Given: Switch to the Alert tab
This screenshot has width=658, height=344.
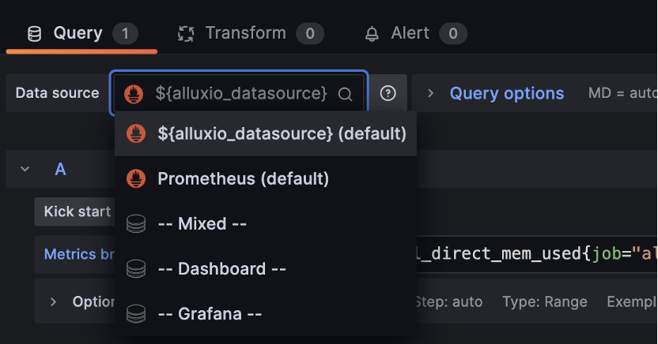Looking at the screenshot, I should point(416,33).
